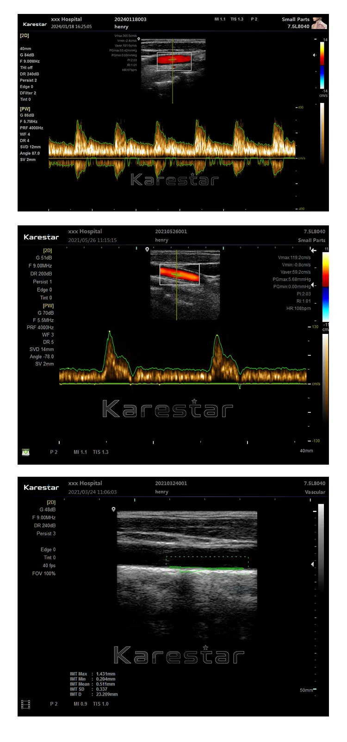
Task: Click the PRF 4000Hz parameter in the top image
Action: pyautogui.click(x=31, y=128)
